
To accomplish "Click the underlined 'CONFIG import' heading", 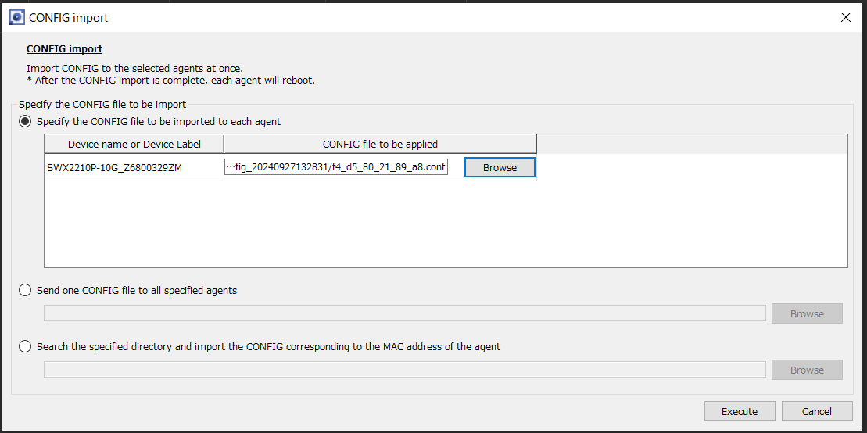I will (64, 48).
